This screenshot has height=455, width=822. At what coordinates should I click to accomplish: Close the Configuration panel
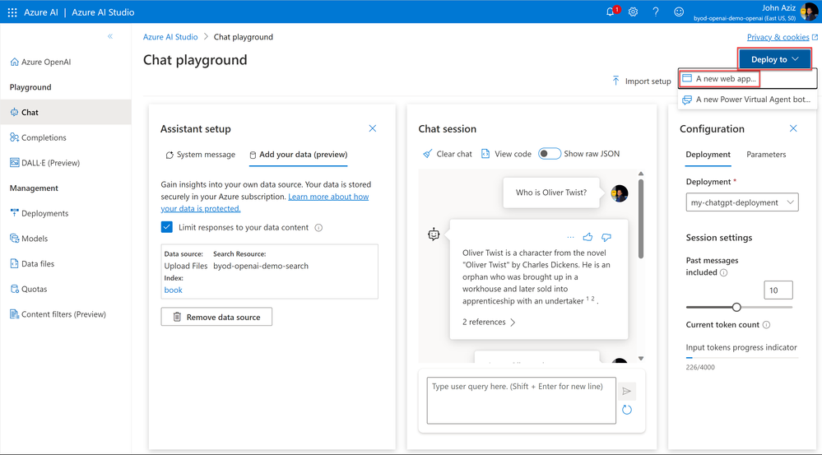(793, 128)
